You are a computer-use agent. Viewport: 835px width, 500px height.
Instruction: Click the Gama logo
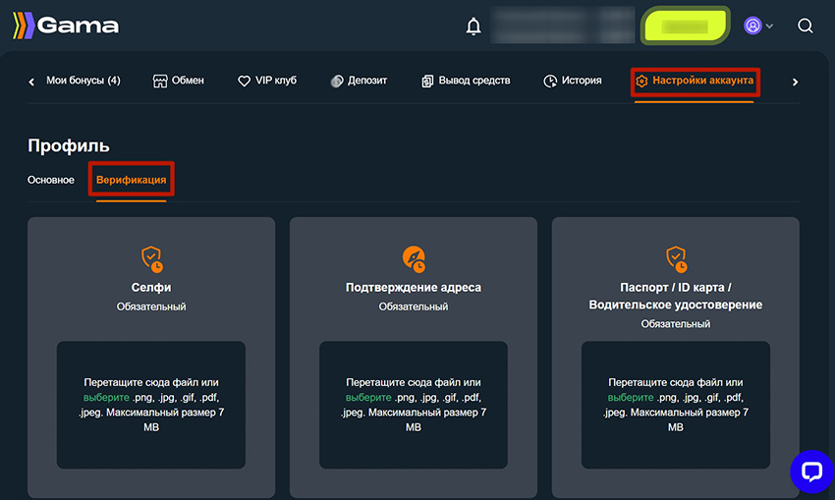point(66,26)
